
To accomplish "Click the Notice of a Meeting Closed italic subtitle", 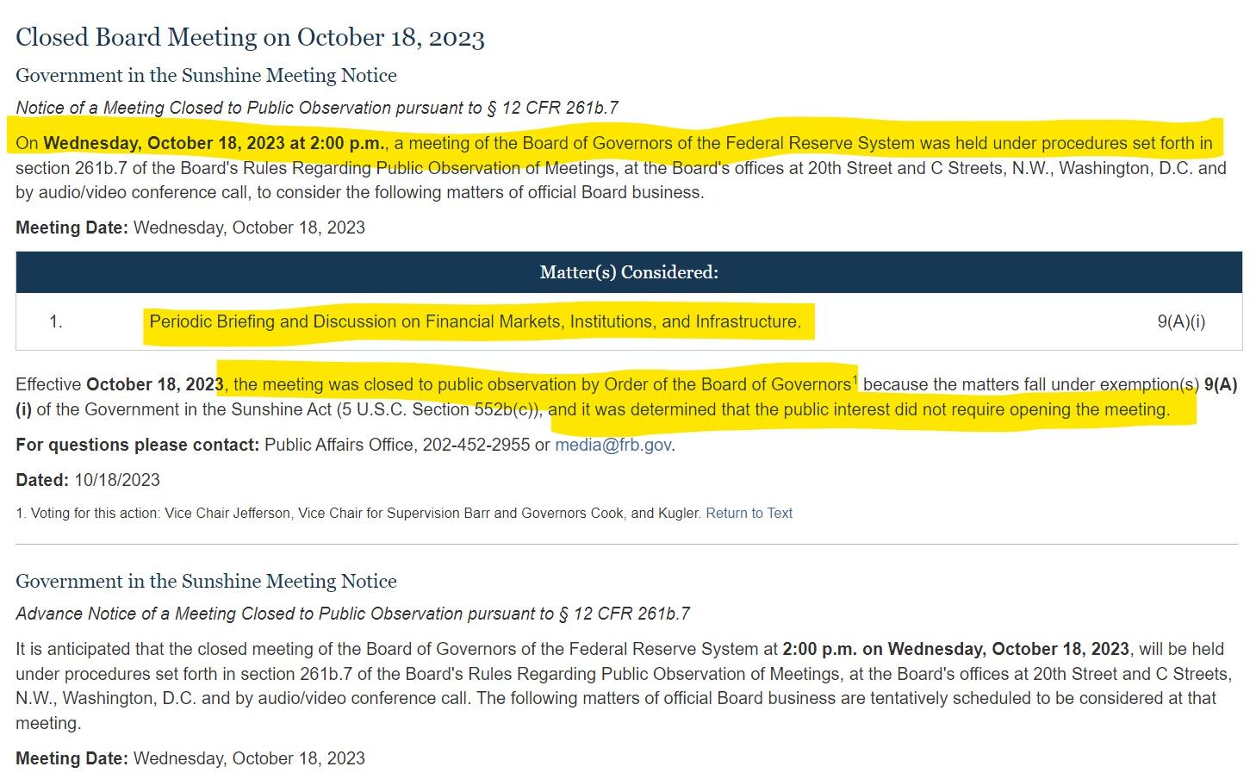I will pyautogui.click(x=317, y=108).
